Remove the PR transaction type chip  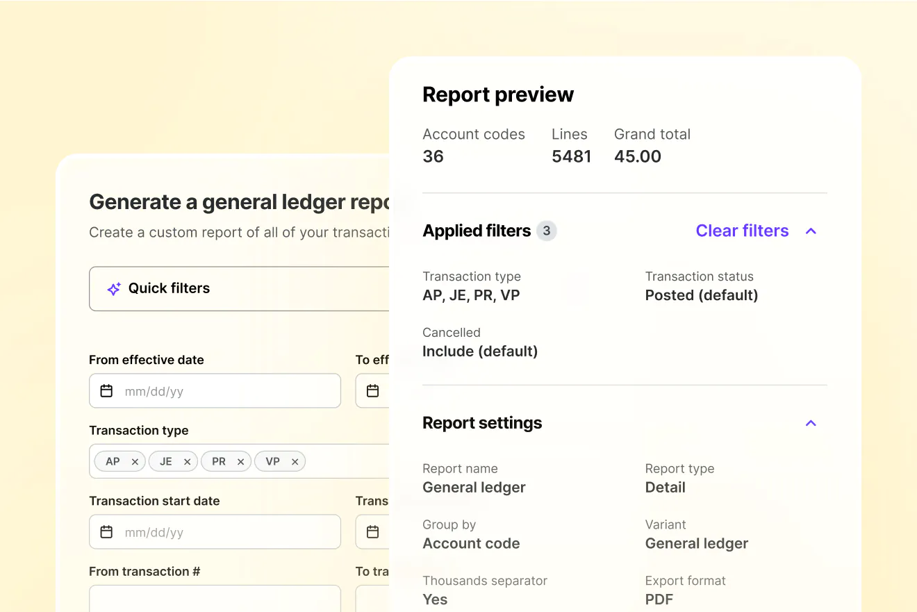coord(240,461)
